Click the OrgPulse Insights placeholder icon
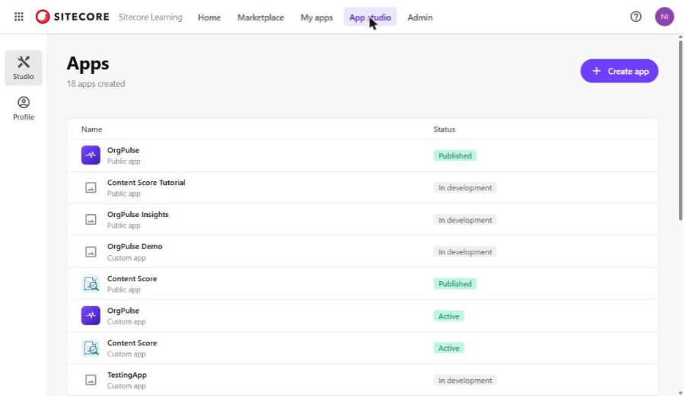 pos(91,219)
